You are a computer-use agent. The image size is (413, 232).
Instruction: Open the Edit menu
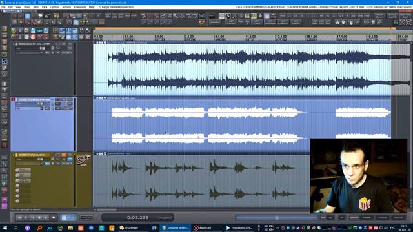10,7
